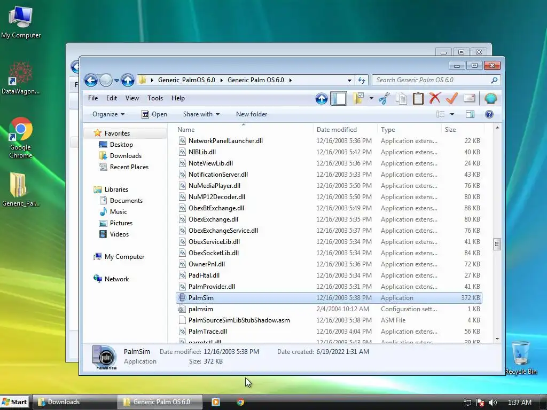Click the Up icon in the Classic toolbar
The width and height of the screenshot is (547, 410).
point(321,99)
